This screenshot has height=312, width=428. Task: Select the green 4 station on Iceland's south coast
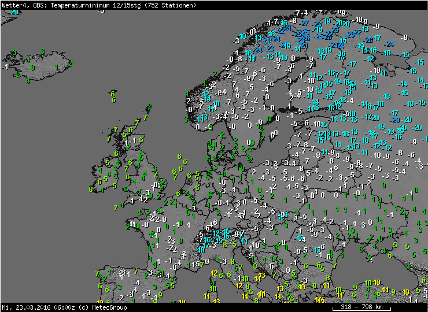coord(27,81)
